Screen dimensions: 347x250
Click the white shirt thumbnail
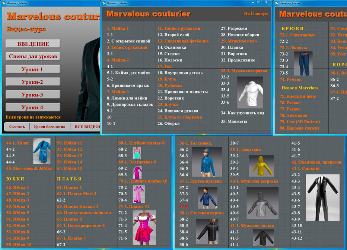(x=250, y=92)
